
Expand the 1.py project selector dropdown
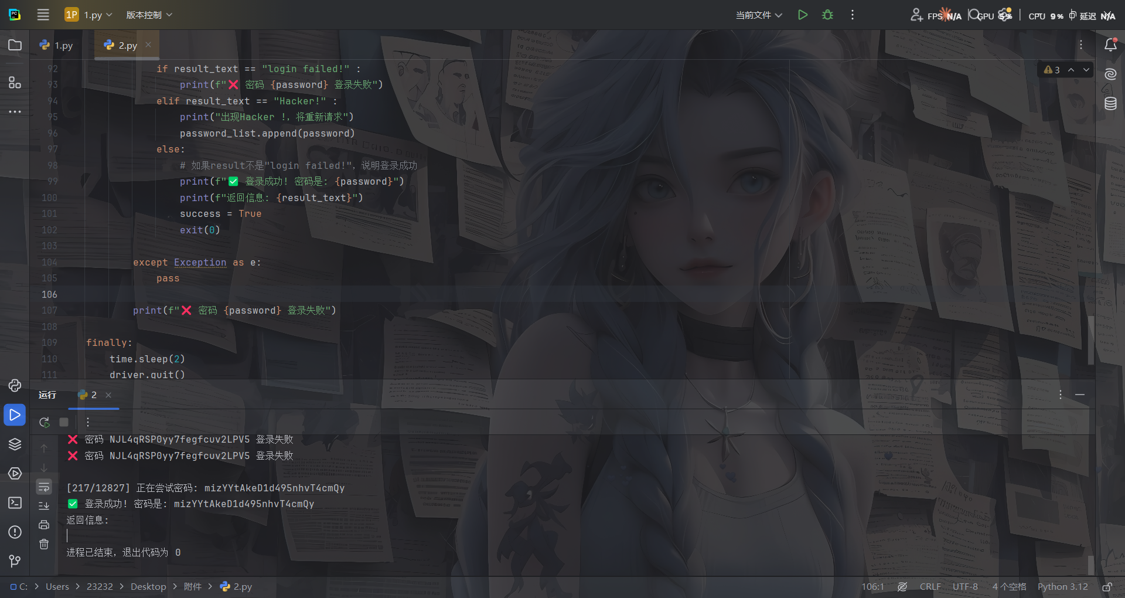[x=89, y=15]
